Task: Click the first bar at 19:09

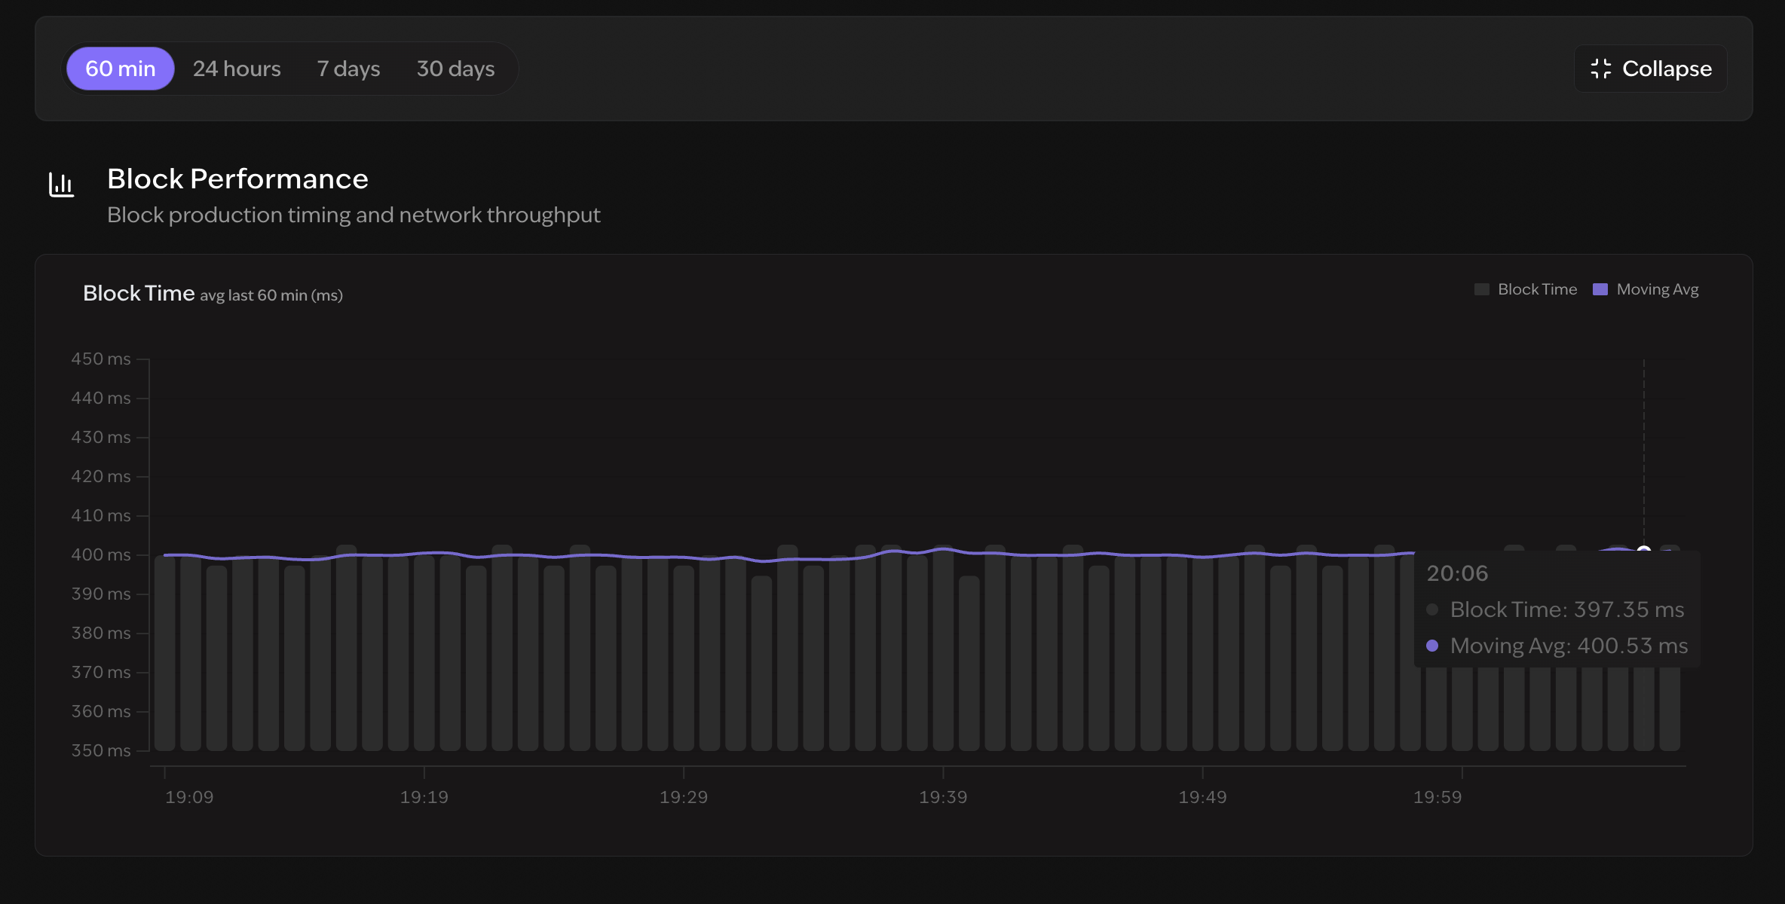Action: point(165,653)
